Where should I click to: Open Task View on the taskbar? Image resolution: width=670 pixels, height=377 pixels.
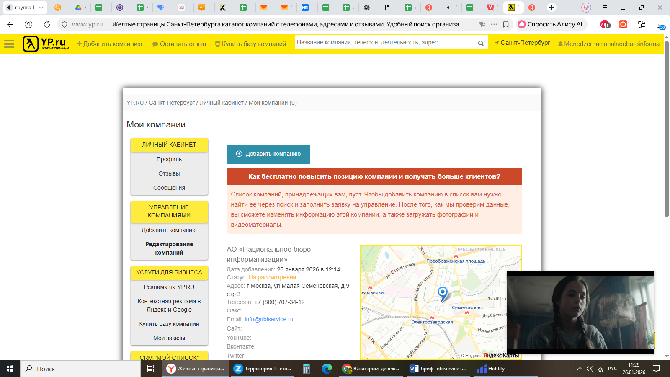pos(151,369)
